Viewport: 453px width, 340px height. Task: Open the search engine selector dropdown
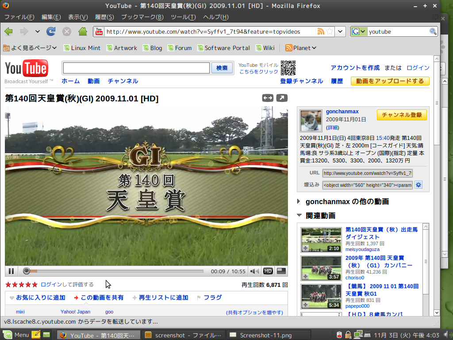[x=359, y=31]
